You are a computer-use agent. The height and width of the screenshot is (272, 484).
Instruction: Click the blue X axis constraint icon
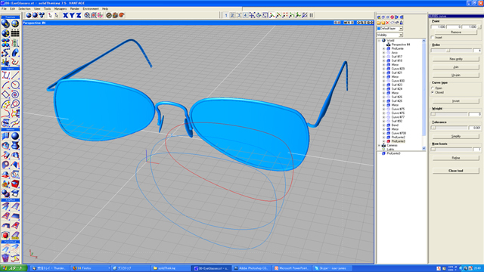click(x=66, y=15)
